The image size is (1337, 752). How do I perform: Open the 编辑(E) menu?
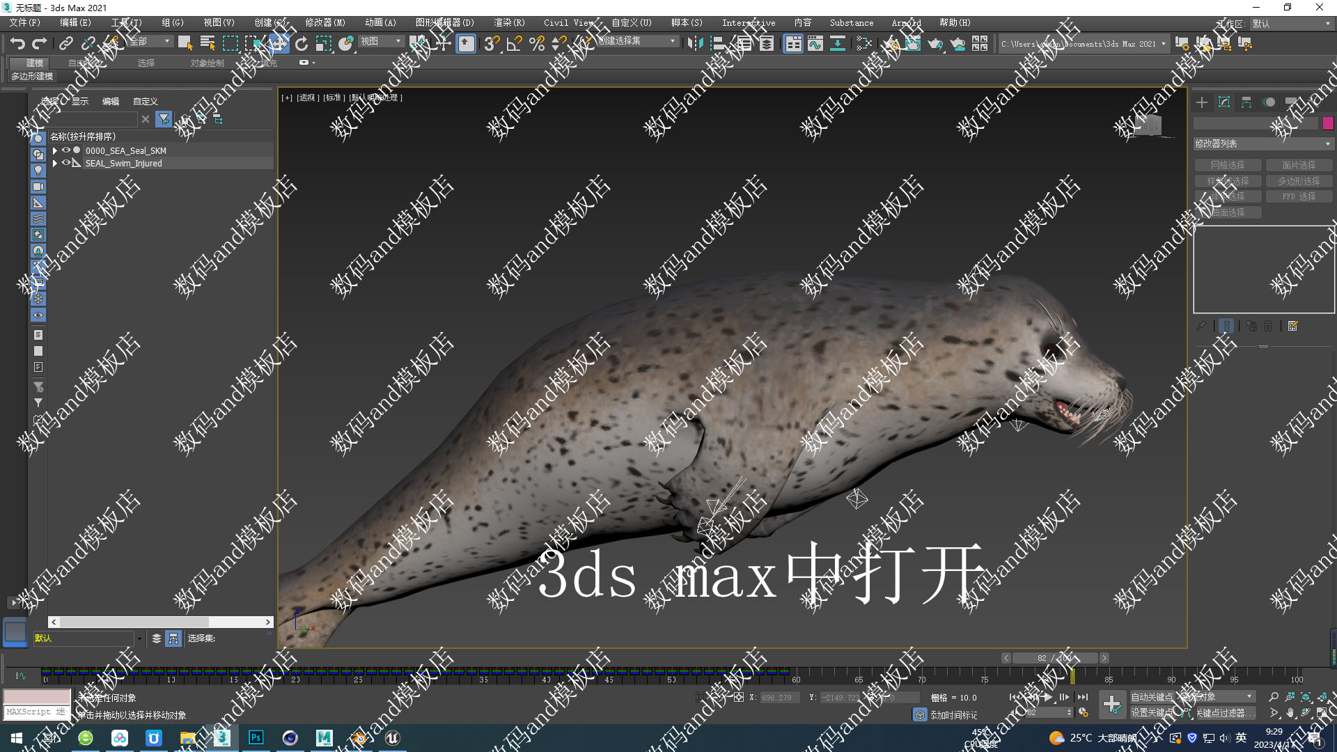pos(75,23)
